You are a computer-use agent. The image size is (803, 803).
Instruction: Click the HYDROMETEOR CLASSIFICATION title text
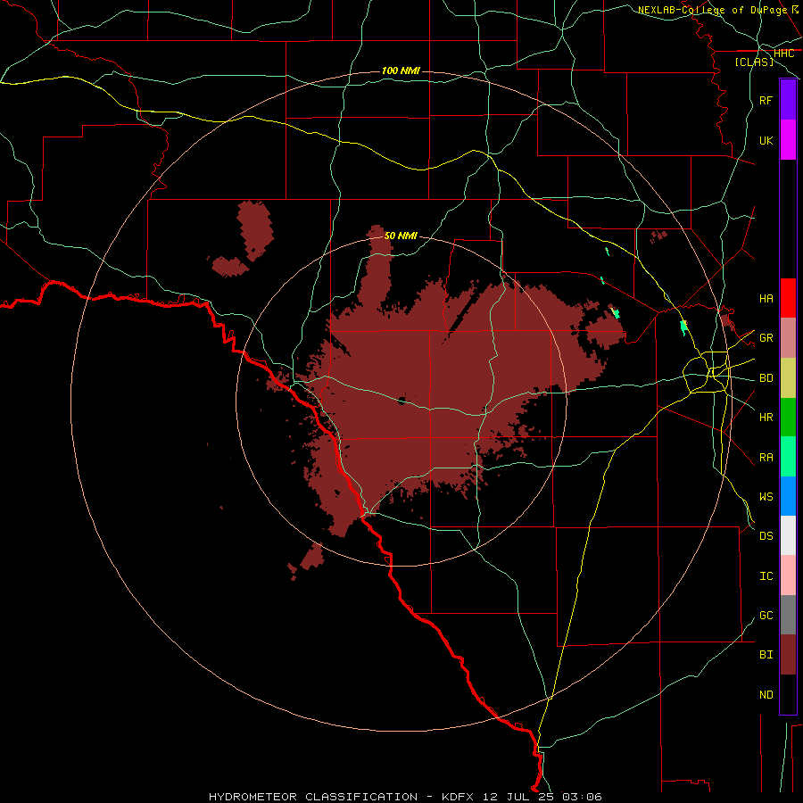click(x=313, y=797)
